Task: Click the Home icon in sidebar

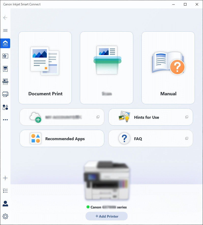Action: point(5,44)
